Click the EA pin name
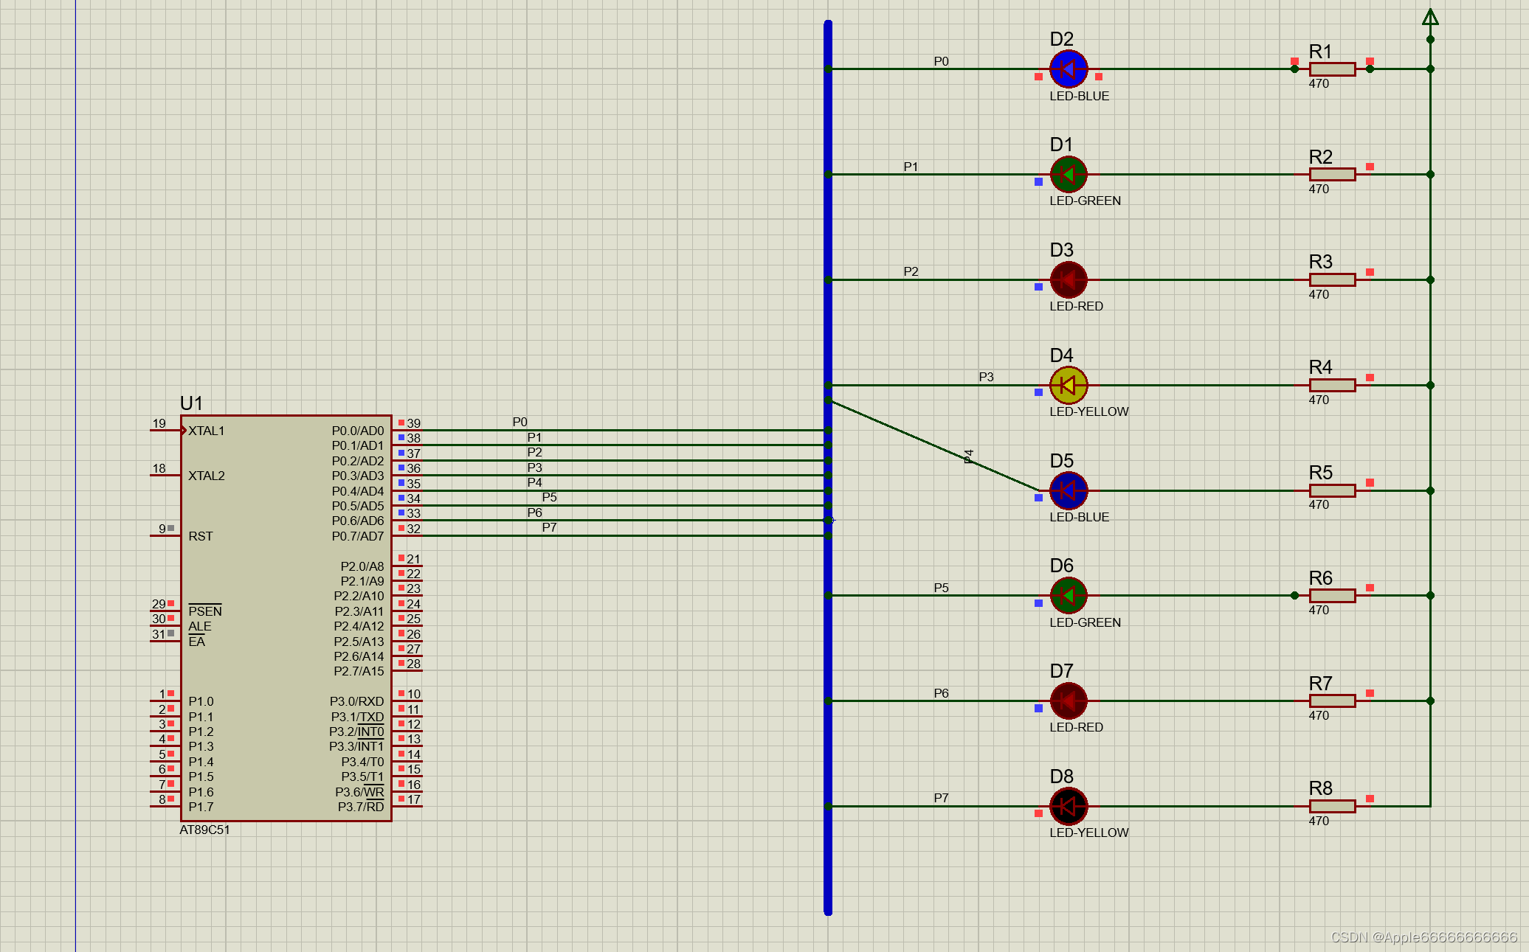The image size is (1529, 952). tap(196, 642)
